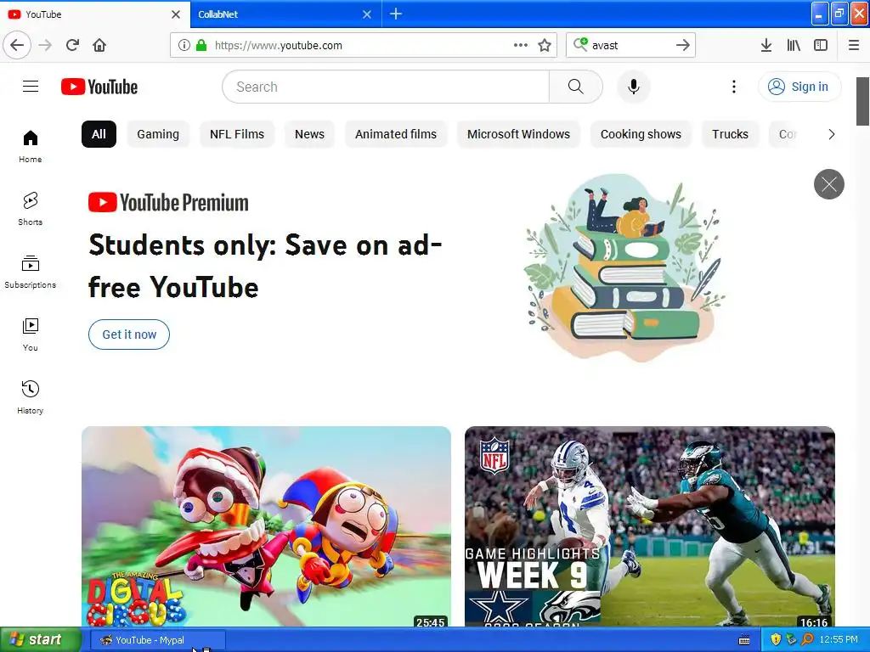Open the Amazing Digital Circus video thumbnail
Screen dimensions: 870x652
(266, 526)
